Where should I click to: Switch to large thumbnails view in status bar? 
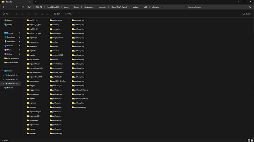[x=252, y=141]
